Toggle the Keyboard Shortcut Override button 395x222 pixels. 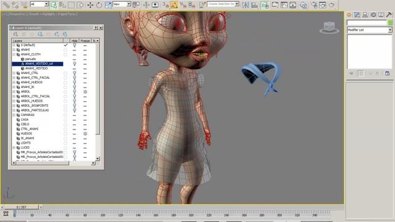pos(155,4)
